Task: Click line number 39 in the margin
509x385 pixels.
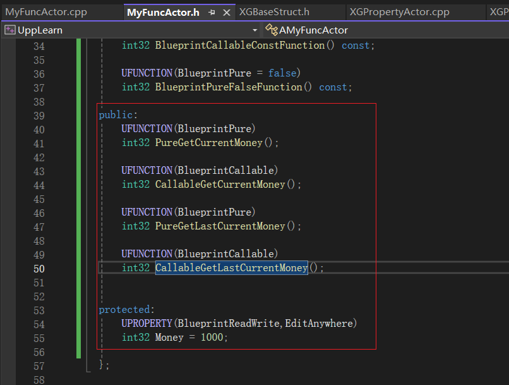Action: [39, 116]
